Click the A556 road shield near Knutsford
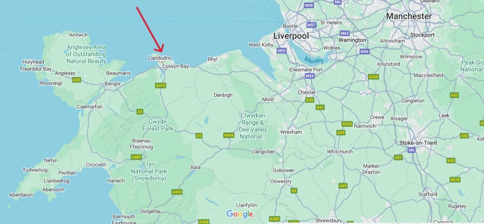484x224 pixels. [x=373, y=77]
